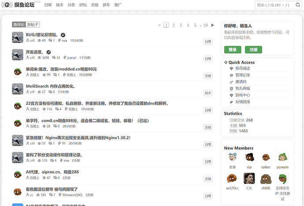This screenshot has width=304, height=206.
Task: Open new member taiker avatar
Action: coord(266,157)
